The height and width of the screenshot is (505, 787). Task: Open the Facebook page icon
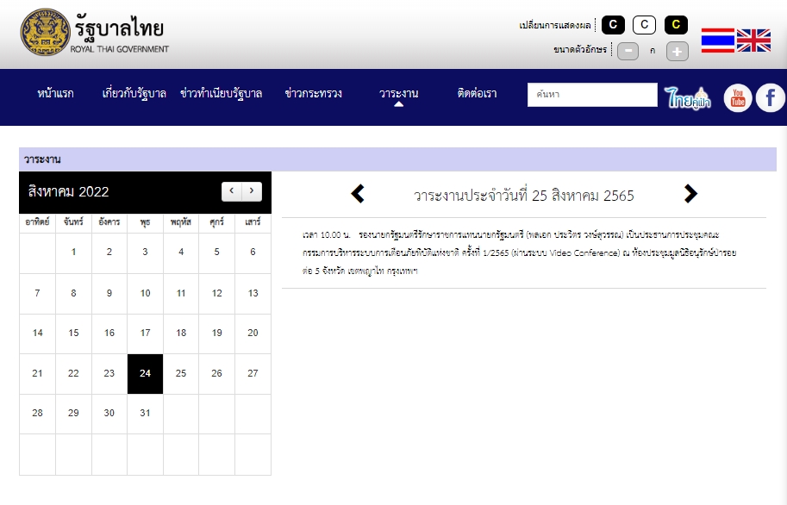[x=770, y=97]
